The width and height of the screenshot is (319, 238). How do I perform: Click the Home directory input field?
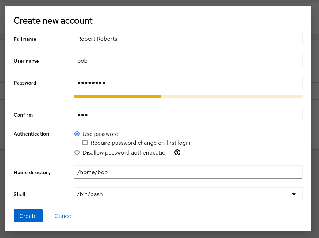point(188,172)
